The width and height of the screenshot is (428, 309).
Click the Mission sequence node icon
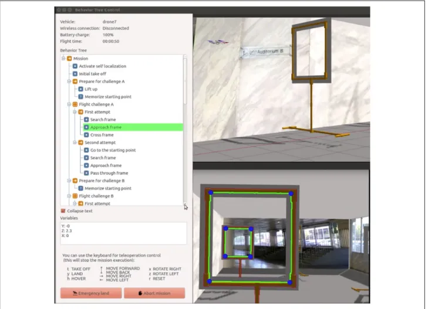[x=69, y=58]
